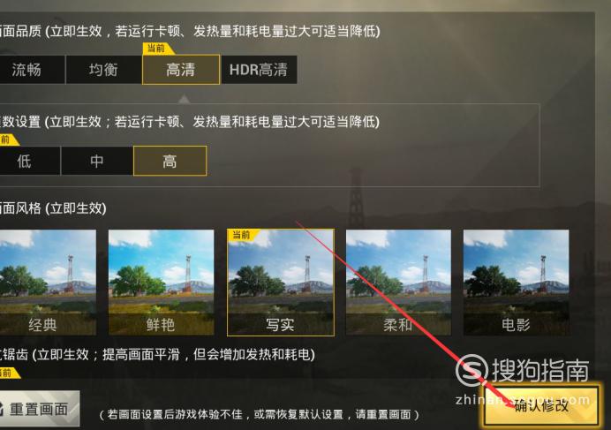This screenshot has height=430, width=611.
Task: Set frame rate to 高
Action: 170,161
